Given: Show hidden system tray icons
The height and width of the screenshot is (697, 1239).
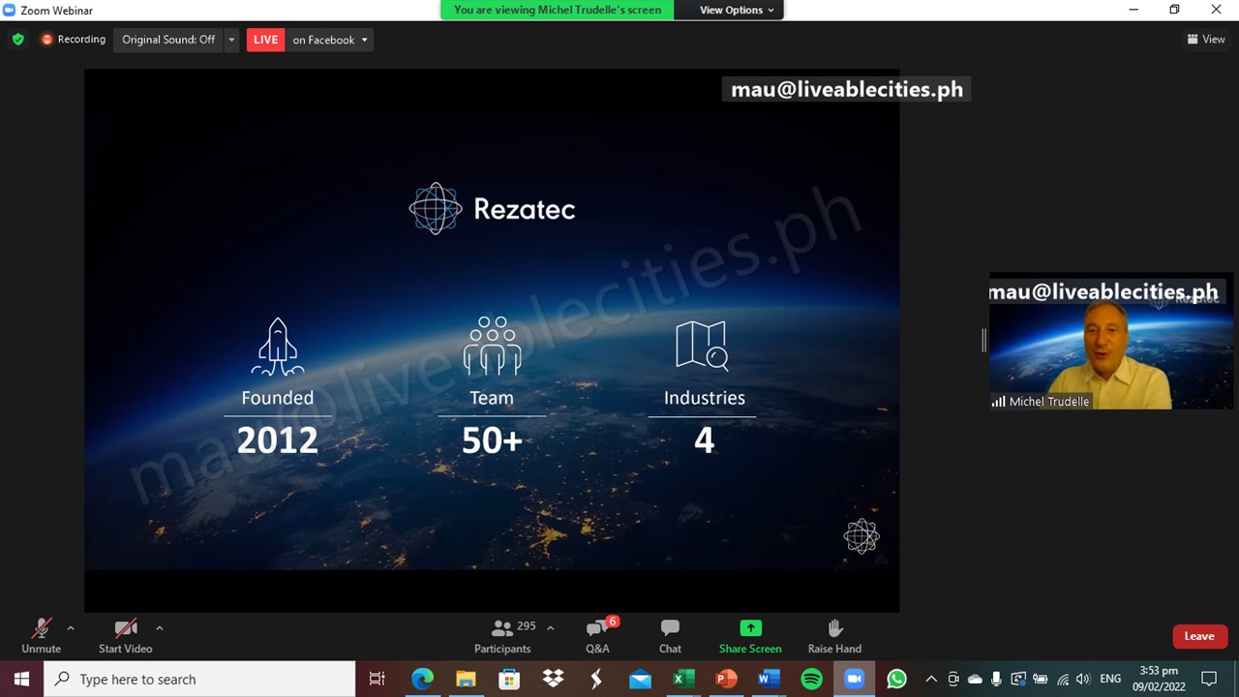Looking at the screenshot, I should pyautogui.click(x=930, y=679).
